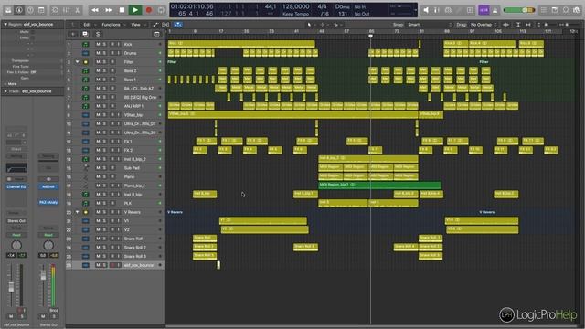The width and height of the screenshot is (585, 329).
Task: Toggle Waveform zoom button
Action: click(505, 25)
